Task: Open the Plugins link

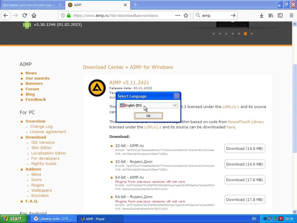Action: coord(38,185)
